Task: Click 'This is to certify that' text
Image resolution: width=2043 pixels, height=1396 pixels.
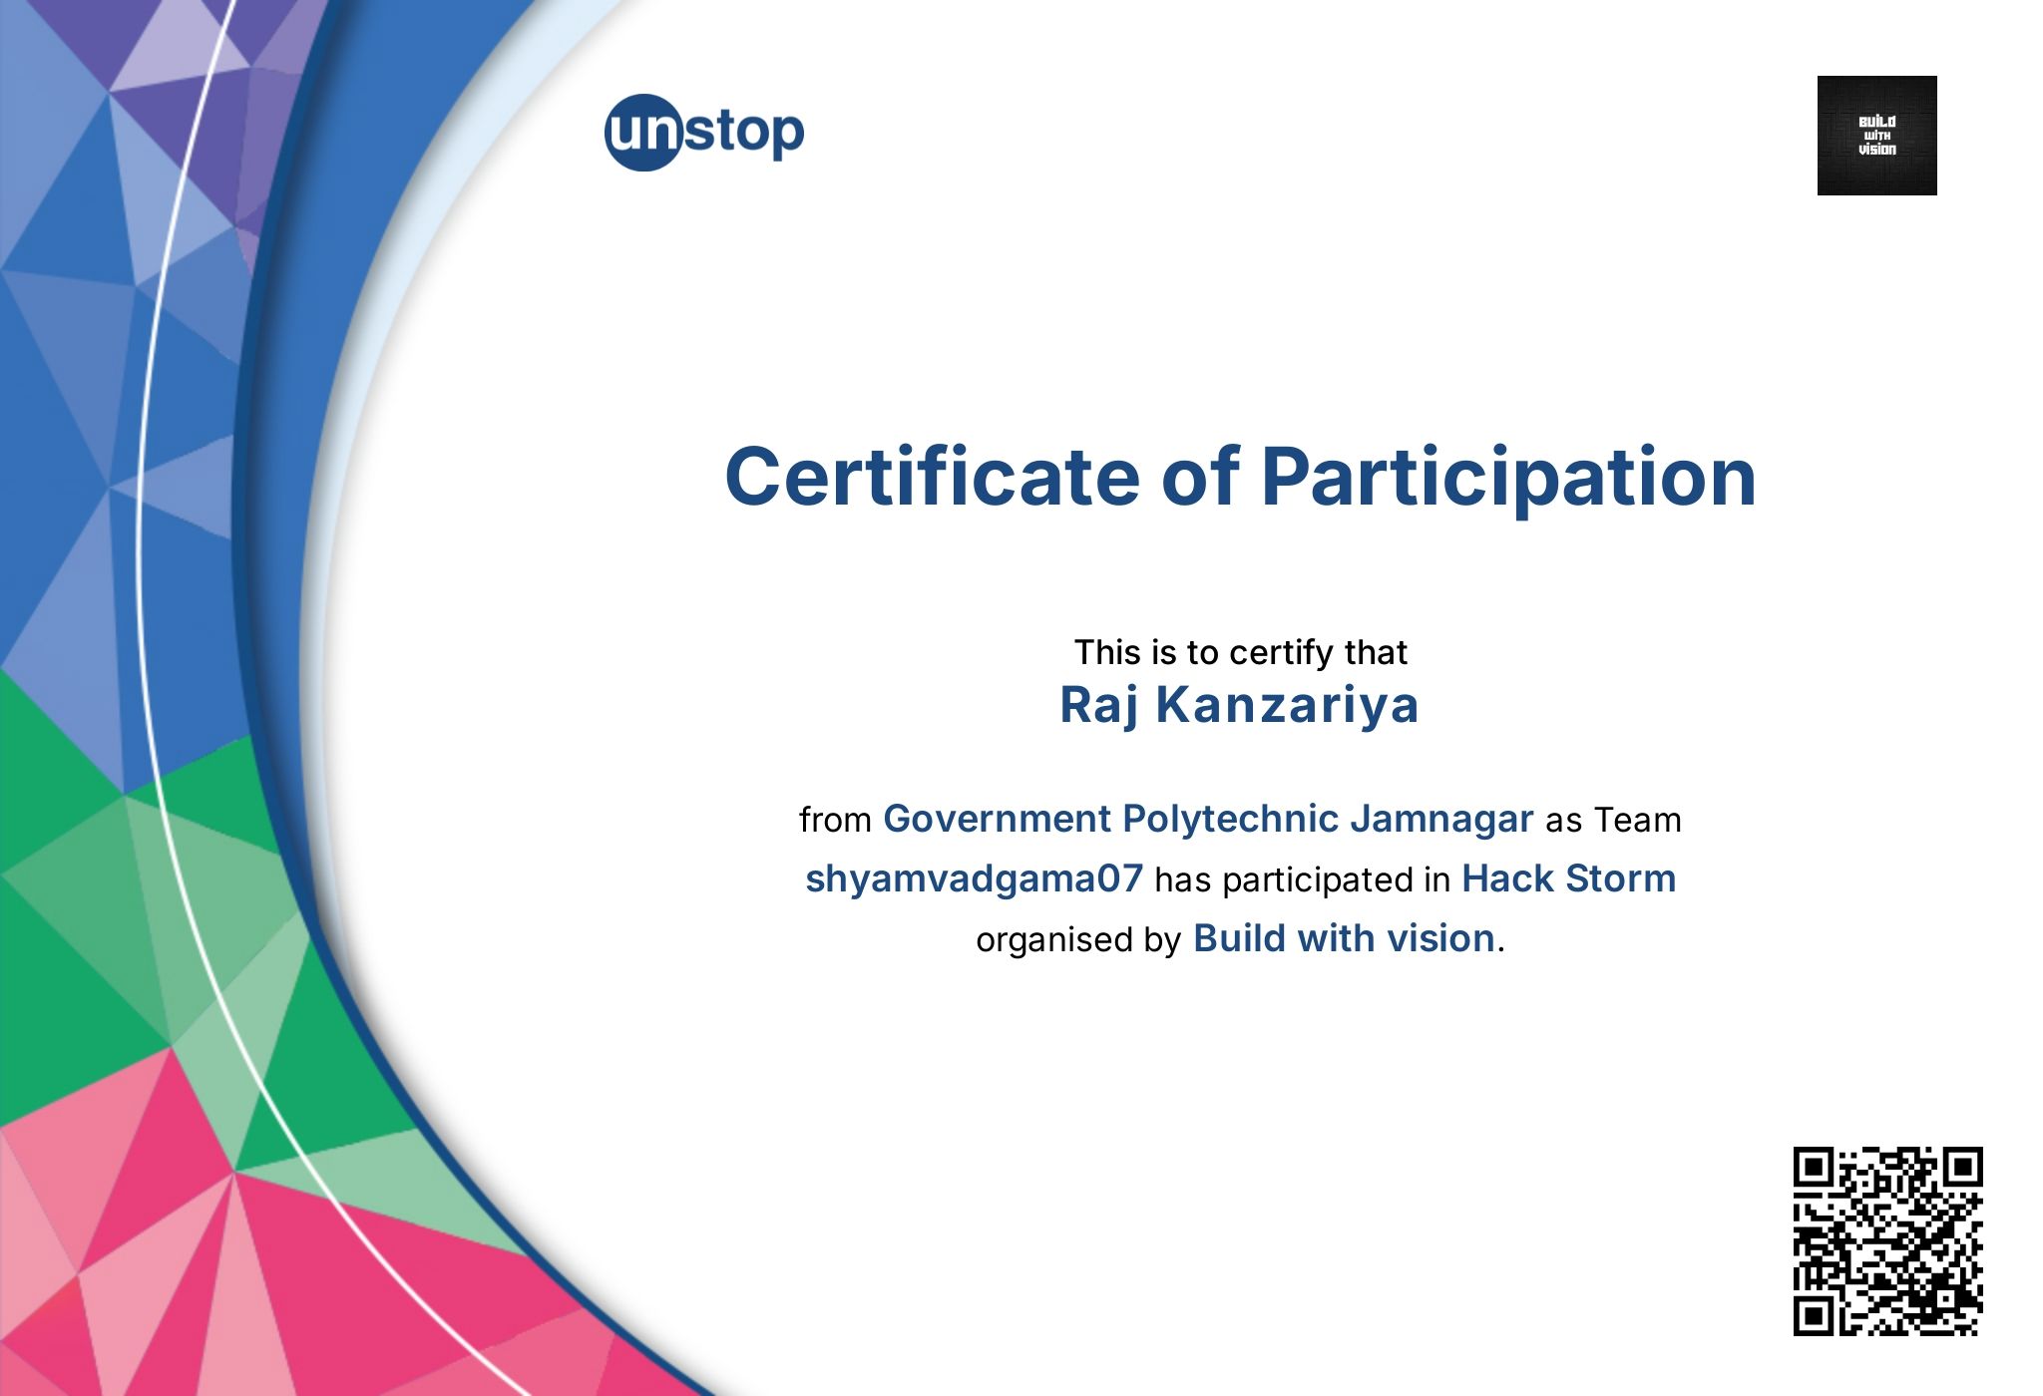Action: (1240, 652)
